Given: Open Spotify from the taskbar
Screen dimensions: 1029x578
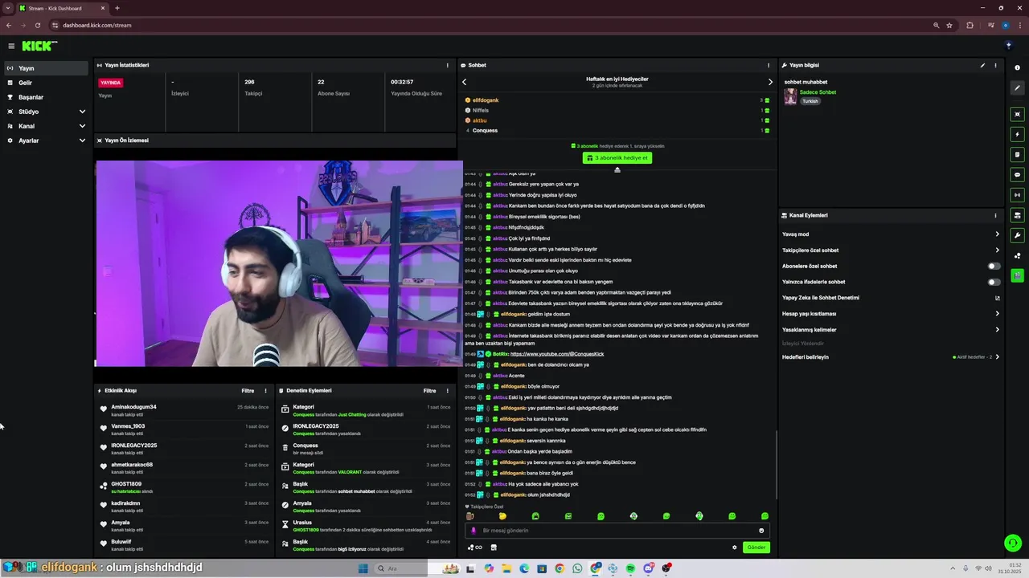Looking at the screenshot, I should [630, 568].
